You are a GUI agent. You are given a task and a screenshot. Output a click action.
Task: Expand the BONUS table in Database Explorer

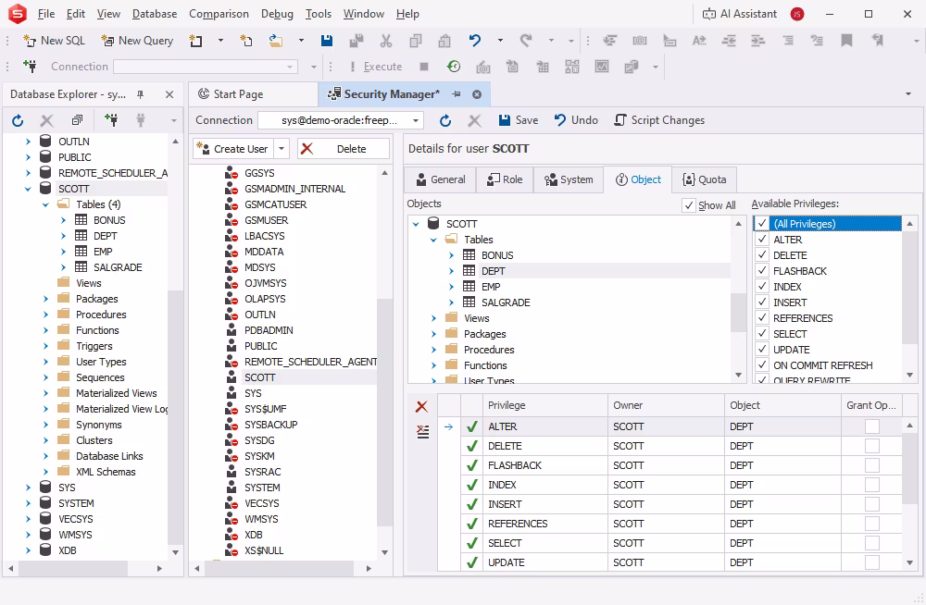[x=63, y=220]
